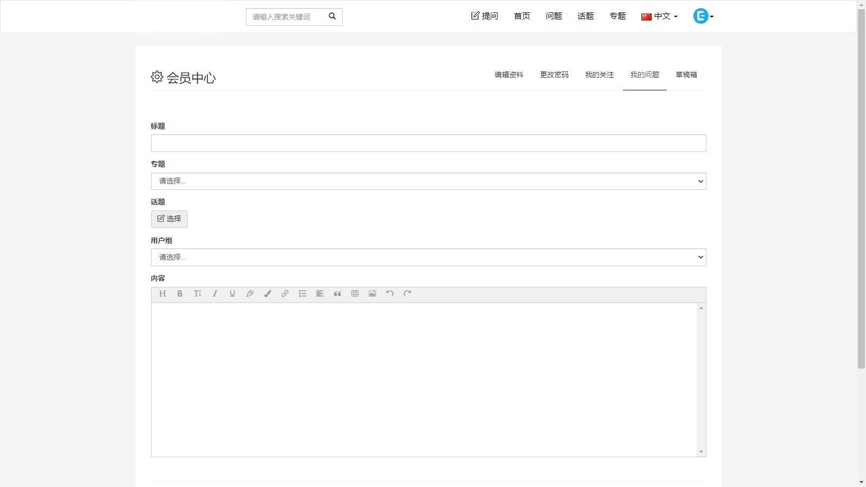Underline the selected text
Image resolution: width=866 pixels, height=487 pixels.
point(232,294)
